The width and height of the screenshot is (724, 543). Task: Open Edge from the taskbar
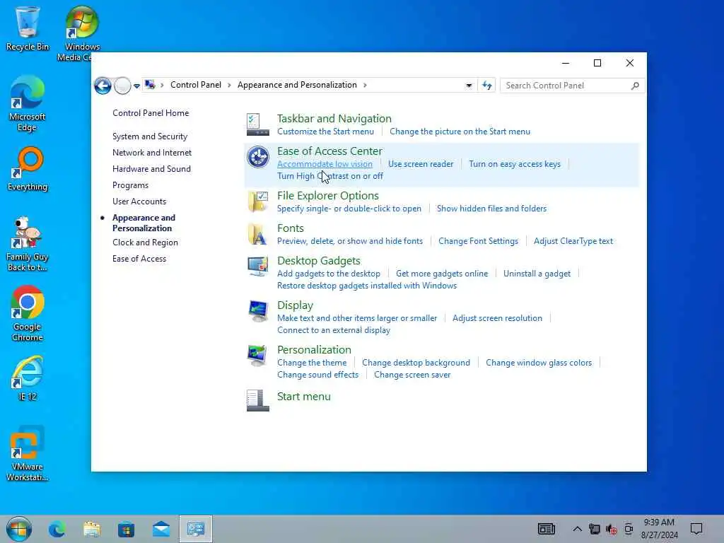coord(57,529)
